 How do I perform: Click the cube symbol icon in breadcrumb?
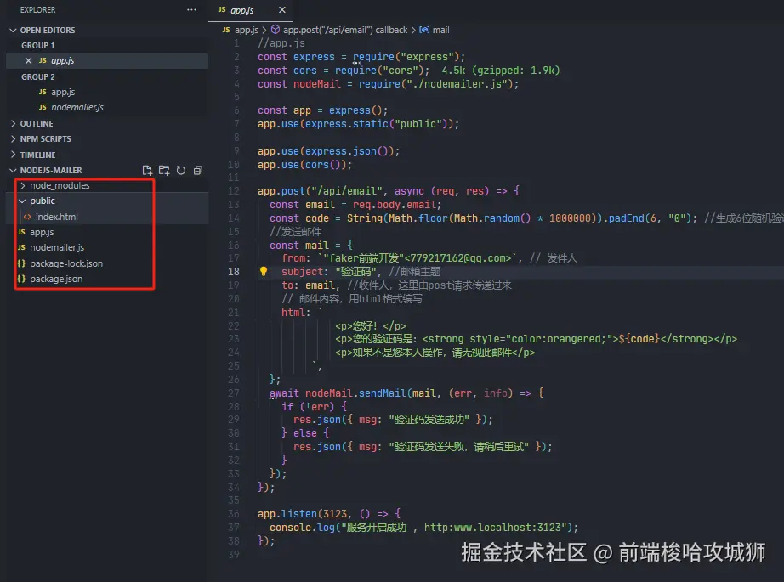pos(275,30)
